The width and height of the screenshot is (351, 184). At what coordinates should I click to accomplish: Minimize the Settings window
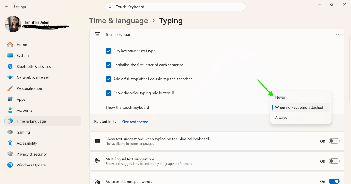pyautogui.click(x=319, y=4)
